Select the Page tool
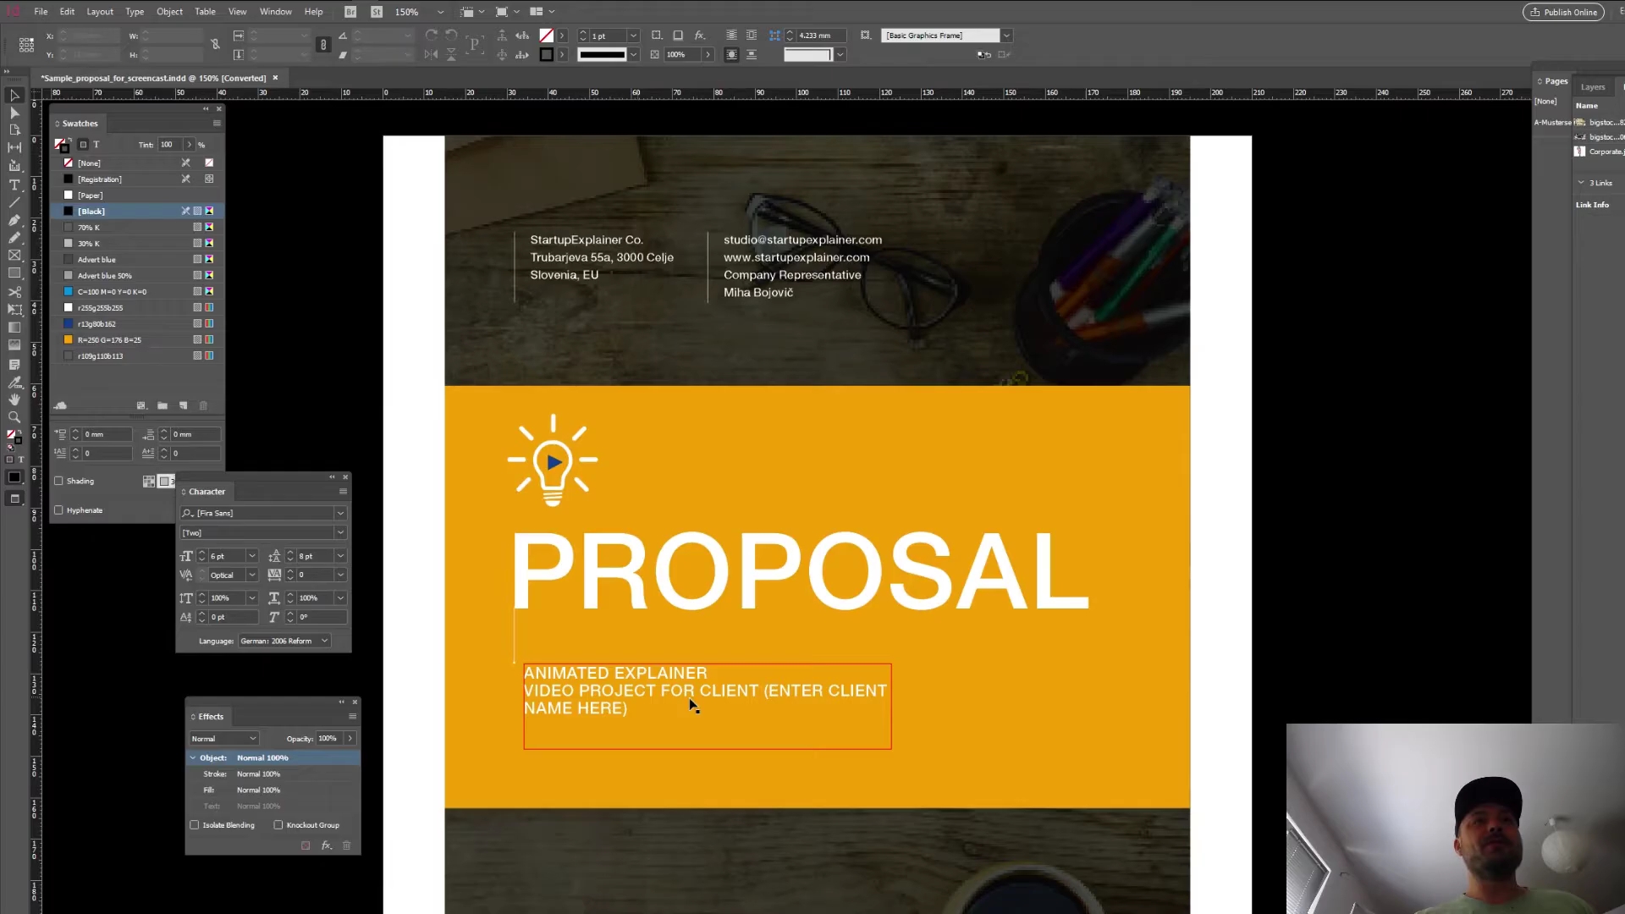The image size is (1625, 914). tap(14, 129)
